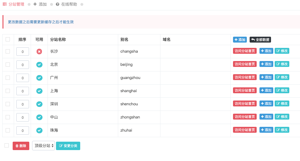
Task: Focus the sort order field for 深圳
Action: [x=23, y=104]
